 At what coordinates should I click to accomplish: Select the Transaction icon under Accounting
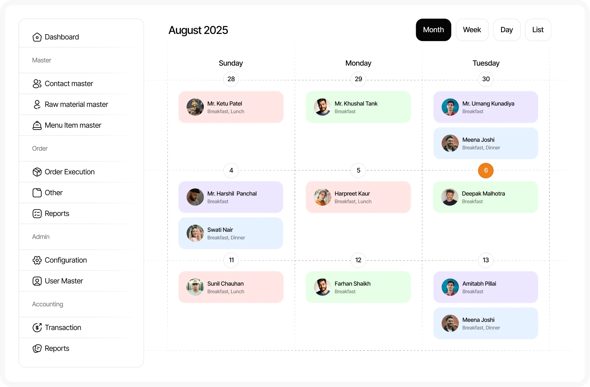tap(37, 327)
